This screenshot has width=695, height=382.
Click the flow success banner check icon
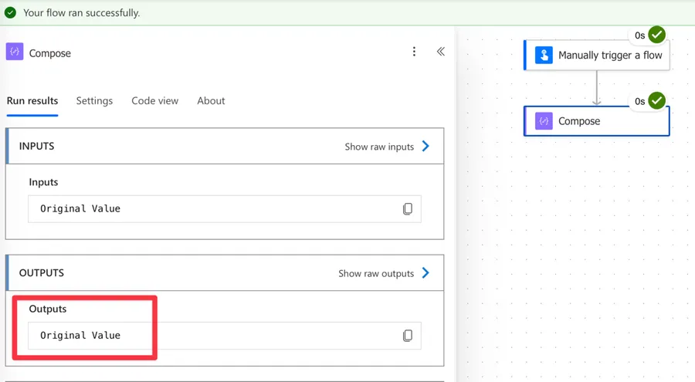click(x=11, y=12)
